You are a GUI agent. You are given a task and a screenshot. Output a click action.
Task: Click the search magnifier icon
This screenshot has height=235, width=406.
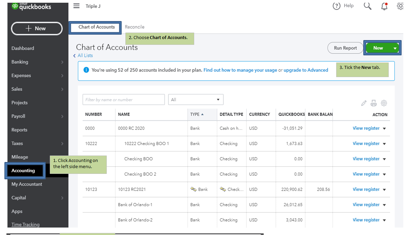coord(367,6)
